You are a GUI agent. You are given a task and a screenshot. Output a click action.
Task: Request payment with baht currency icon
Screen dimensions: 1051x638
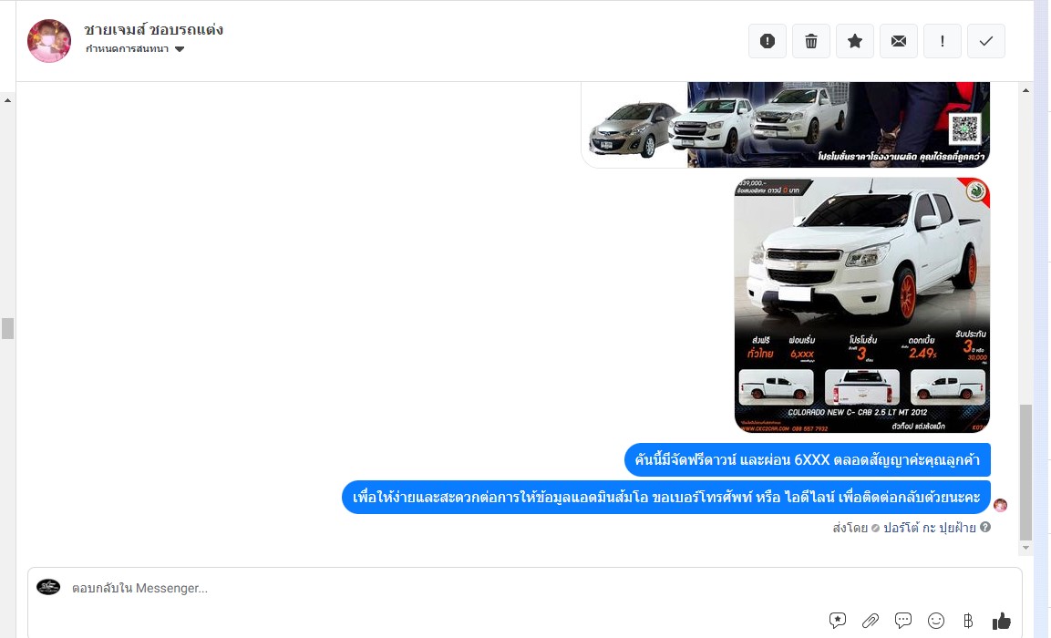coord(968,621)
